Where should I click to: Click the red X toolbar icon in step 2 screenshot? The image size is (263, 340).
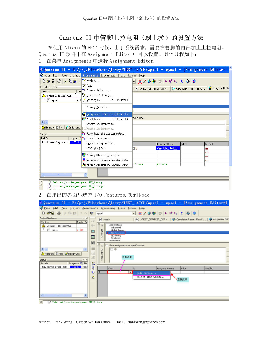[140, 213]
